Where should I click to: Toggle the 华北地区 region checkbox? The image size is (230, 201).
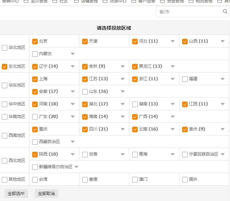(x=5, y=47)
